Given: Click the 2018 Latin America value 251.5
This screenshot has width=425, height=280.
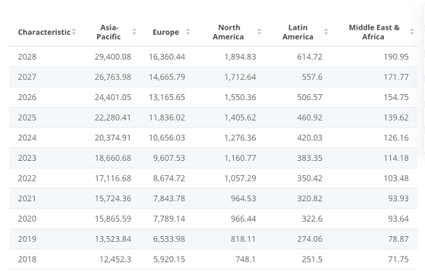Looking at the screenshot, I should [312, 259].
